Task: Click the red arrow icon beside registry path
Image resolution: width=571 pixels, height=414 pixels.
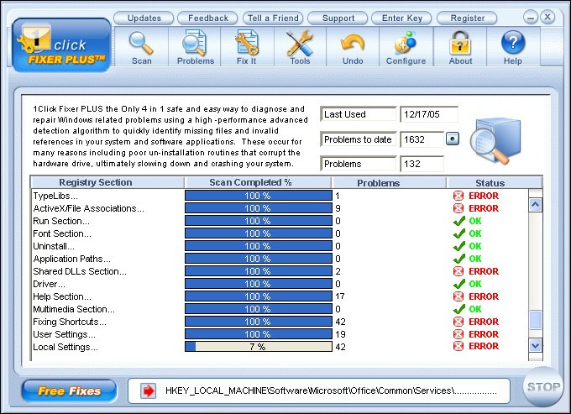Action: point(149,391)
